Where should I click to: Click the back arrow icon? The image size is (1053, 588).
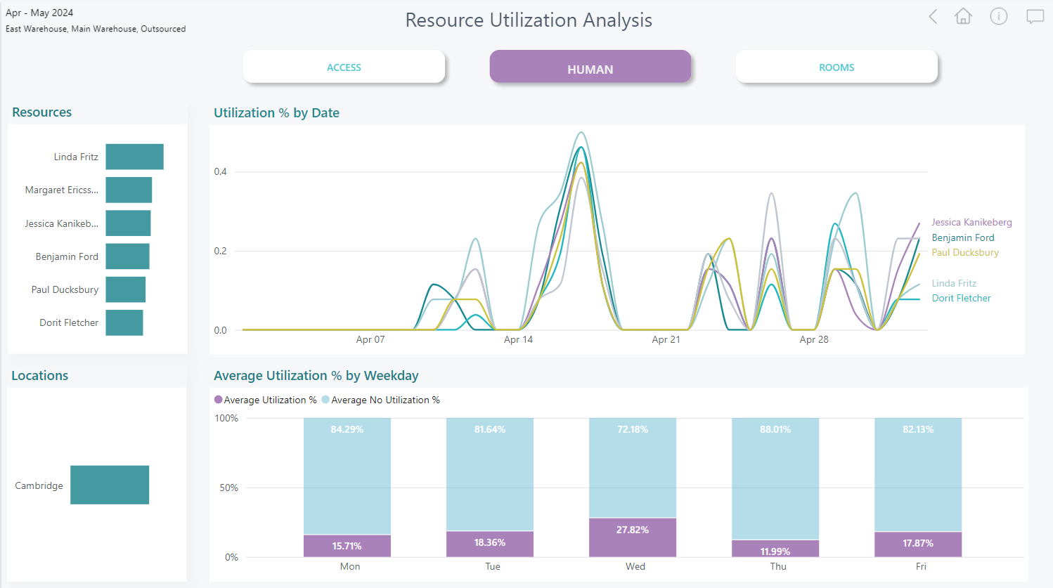point(933,17)
